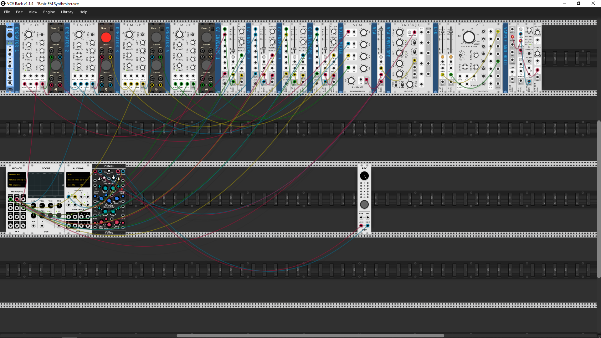Click the large REC record button
Viewport: 601px width, 338px height.
364,204
